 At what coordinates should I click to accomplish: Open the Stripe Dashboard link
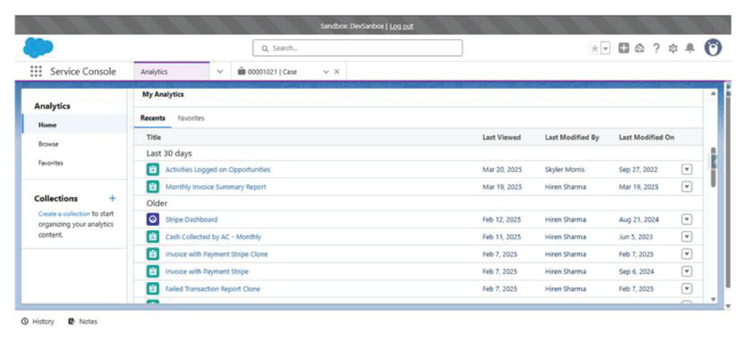tap(192, 220)
